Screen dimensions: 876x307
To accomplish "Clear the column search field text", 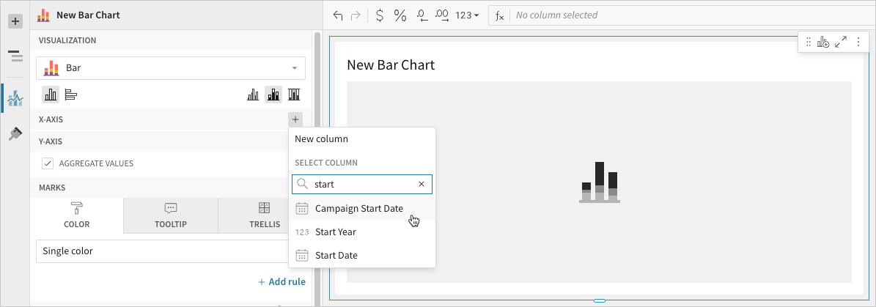I will click(422, 185).
